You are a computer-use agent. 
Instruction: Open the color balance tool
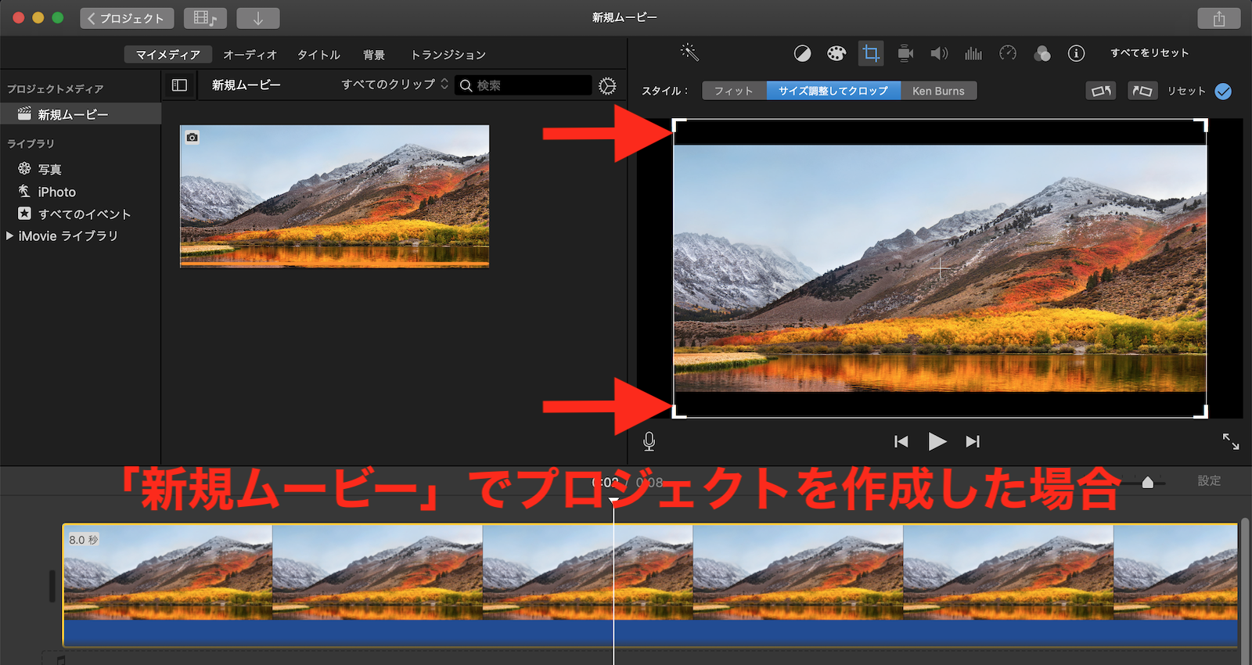click(802, 53)
